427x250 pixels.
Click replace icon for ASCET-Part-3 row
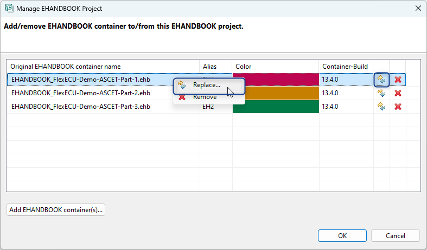[x=381, y=107]
